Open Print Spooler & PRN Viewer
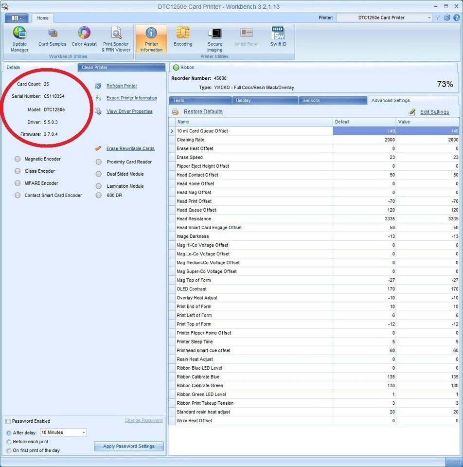463x467 pixels. tap(116, 39)
